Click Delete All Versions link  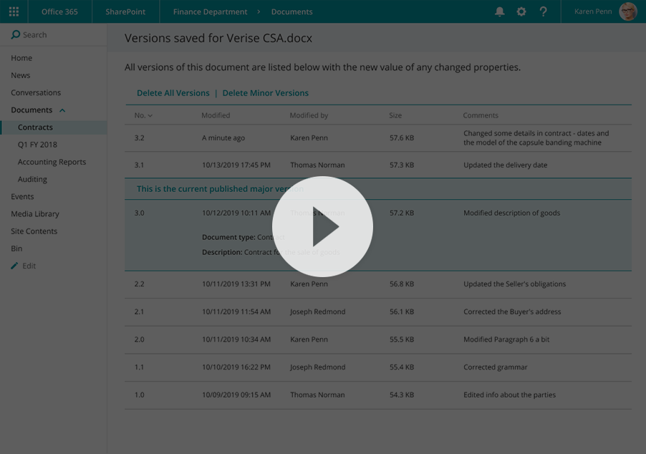click(173, 93)
